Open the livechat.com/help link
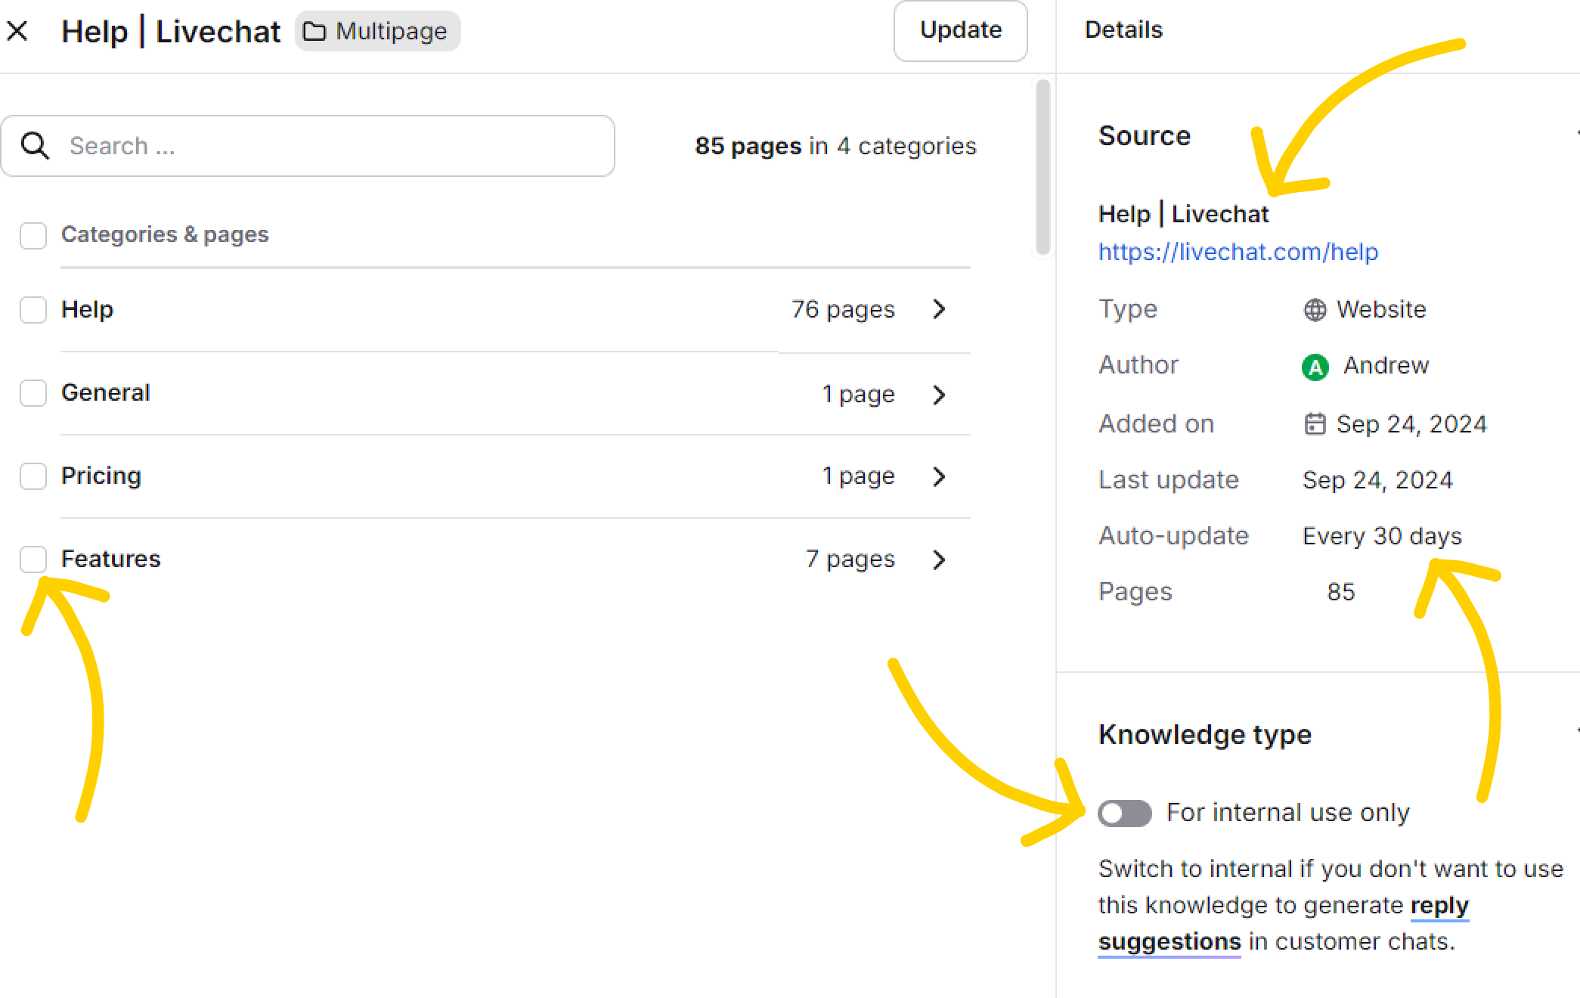1580x998 pixels. pyautogui.click(x=1238, y=252)
